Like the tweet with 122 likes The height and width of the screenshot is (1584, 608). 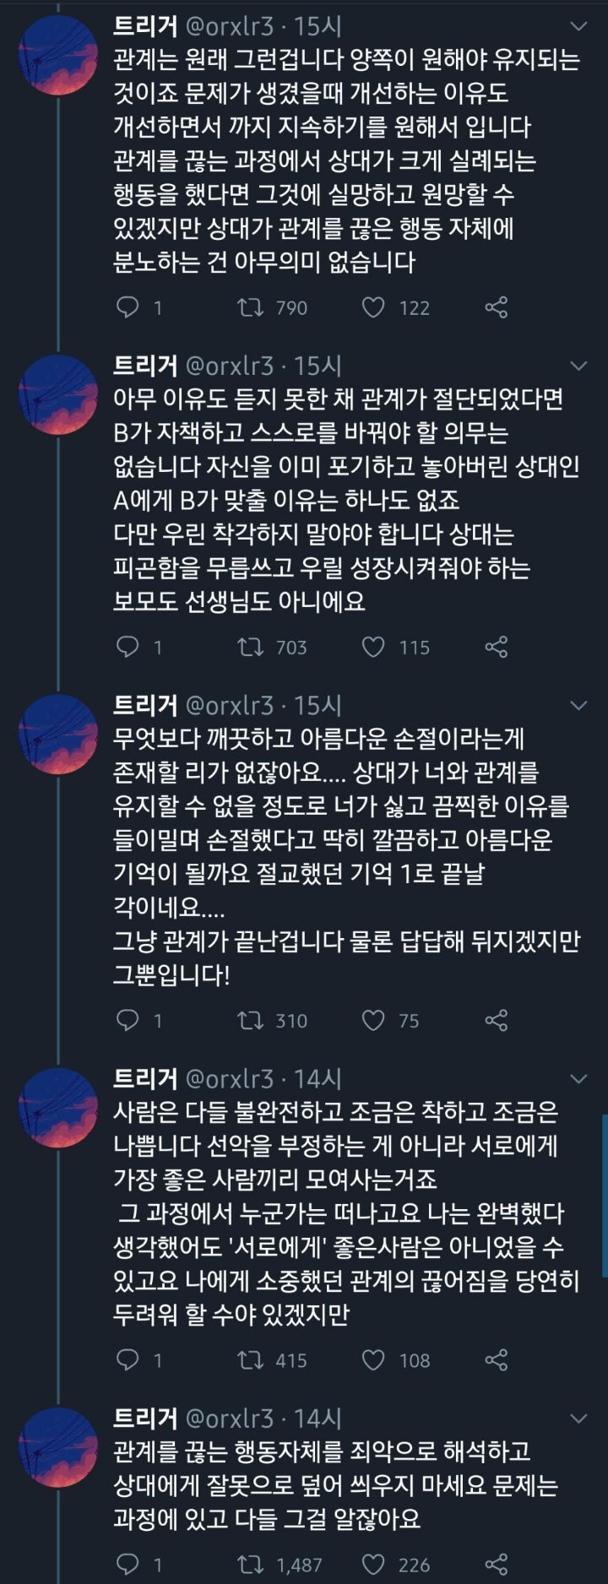[x=373, y=307]
